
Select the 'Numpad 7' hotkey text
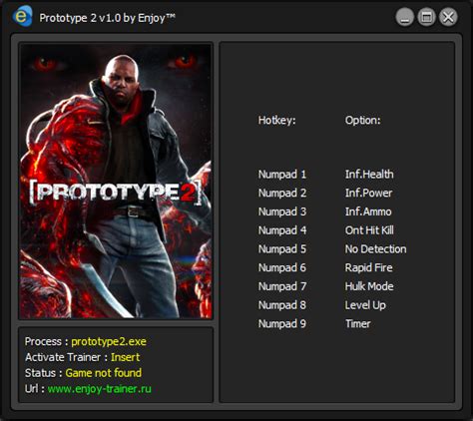[x=282, y=286]
